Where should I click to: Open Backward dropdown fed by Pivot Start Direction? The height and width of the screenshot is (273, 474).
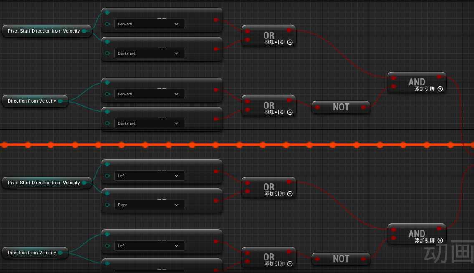(149, 53)
